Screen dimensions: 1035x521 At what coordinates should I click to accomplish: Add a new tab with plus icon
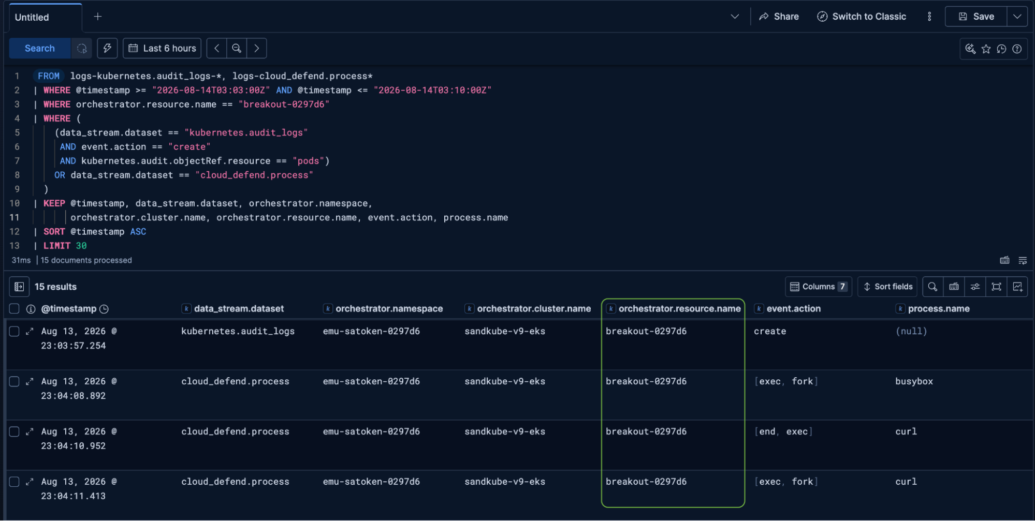(x=98, y=17)
